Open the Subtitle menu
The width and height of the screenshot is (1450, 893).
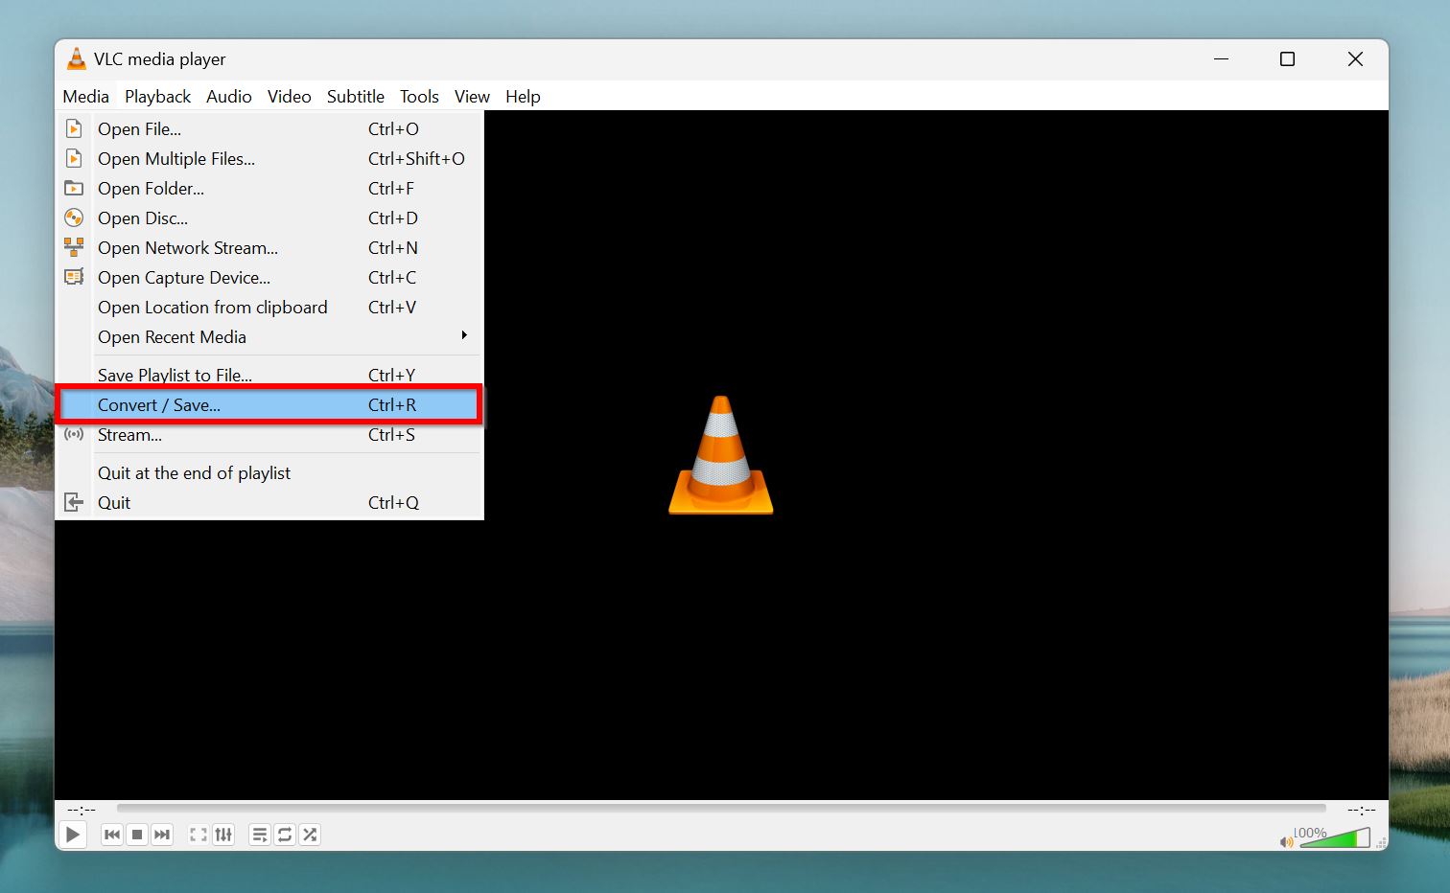[x=355, y=96]
